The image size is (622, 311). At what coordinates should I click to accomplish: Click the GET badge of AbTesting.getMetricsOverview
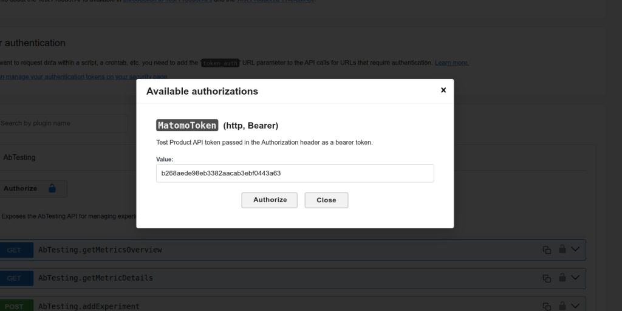click(x=16, y=250)
